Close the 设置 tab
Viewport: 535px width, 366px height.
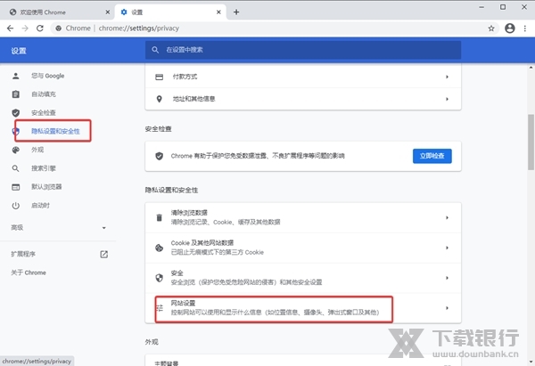[218, 12]
